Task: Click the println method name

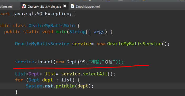Action: 65,86
